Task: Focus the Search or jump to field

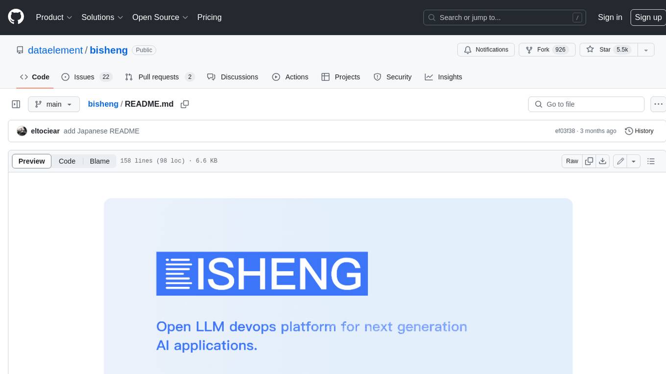Action: point(504,17)
